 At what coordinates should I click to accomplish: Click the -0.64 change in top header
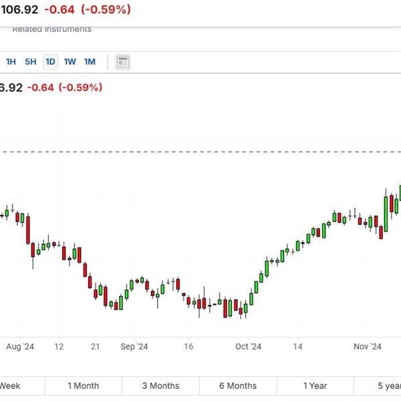pyautogui.click(x=59, y=10)
